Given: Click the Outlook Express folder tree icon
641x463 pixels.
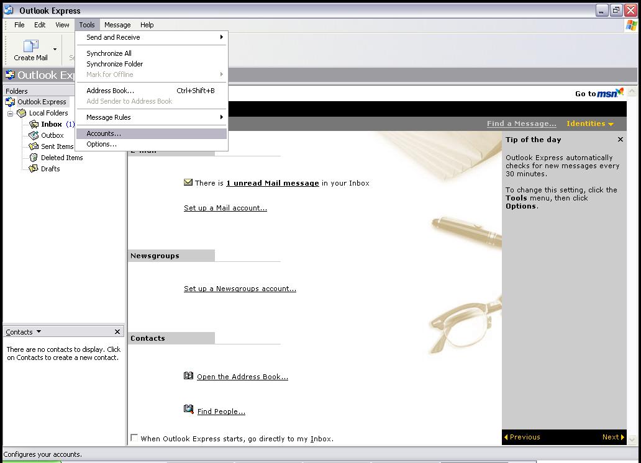Looking at the screenshot, I should pos(10,102).
